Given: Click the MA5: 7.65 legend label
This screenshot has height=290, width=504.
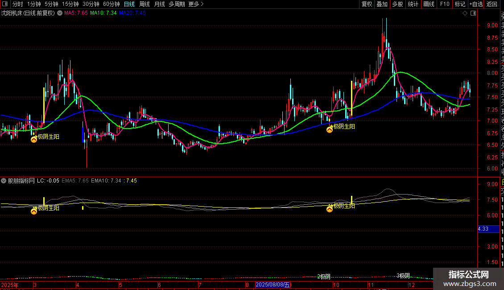Looking at the screenshot, I should pyautogui.click(x=76, y=13).
